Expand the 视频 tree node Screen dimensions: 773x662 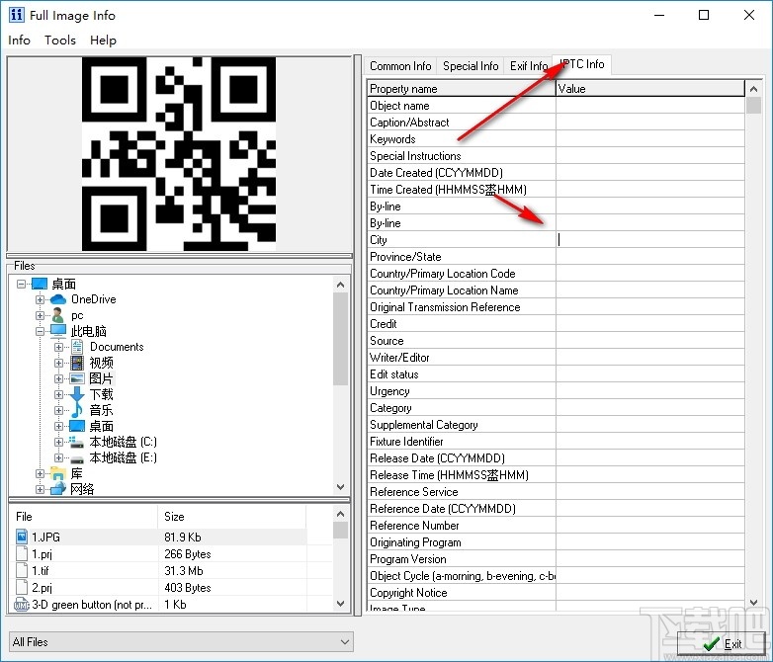58,363
